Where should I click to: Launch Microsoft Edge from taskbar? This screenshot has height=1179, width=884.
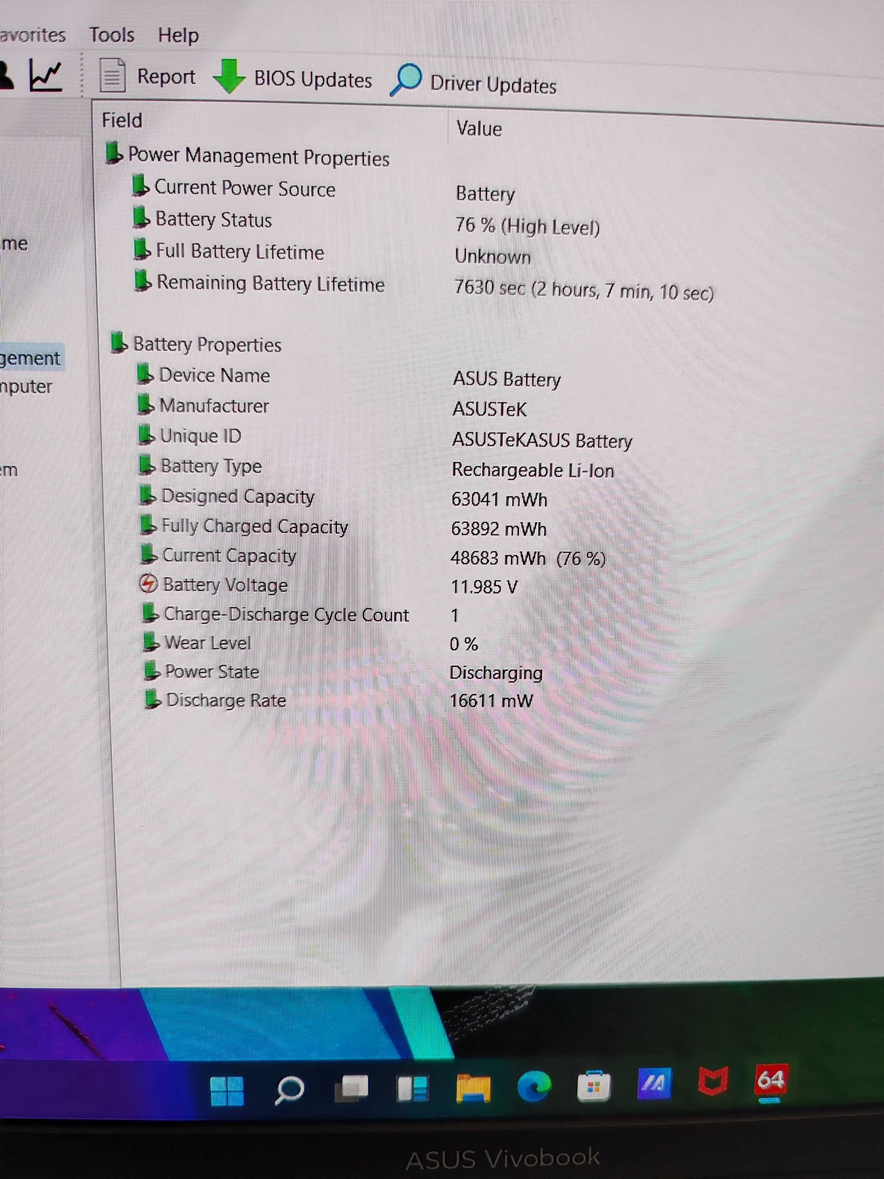[x=533, y=1086]
